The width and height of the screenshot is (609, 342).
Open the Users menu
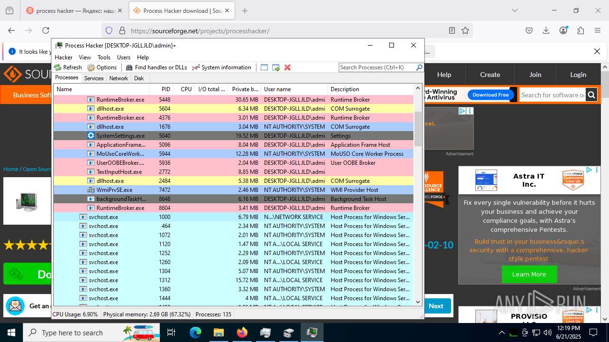pos(124,57)
